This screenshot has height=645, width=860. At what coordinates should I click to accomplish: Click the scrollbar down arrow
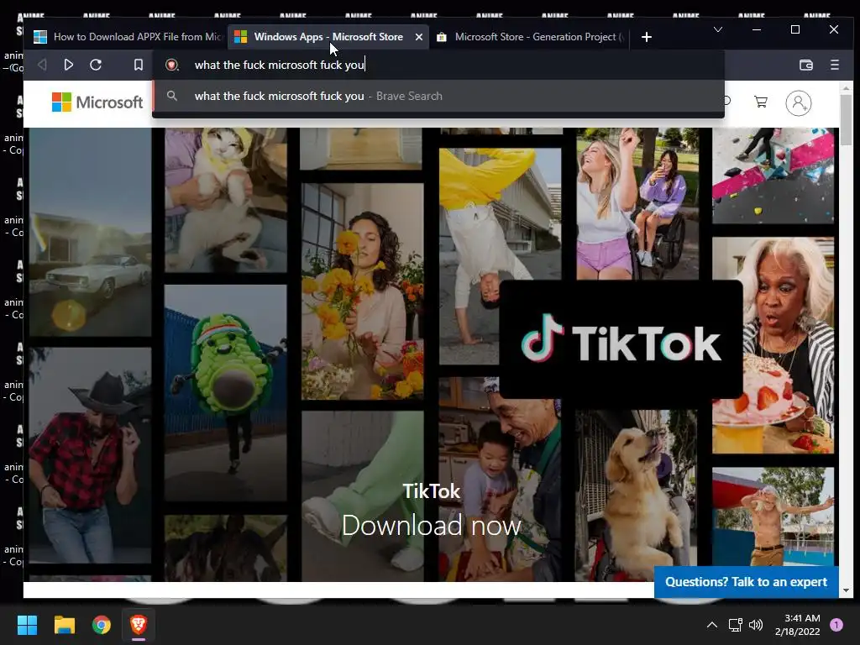(846, 590)
